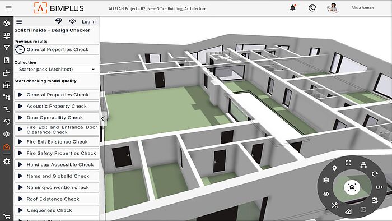Run the Handicap Accessible Check
Screen dimensions: 392x221
[x=57, y=165]
